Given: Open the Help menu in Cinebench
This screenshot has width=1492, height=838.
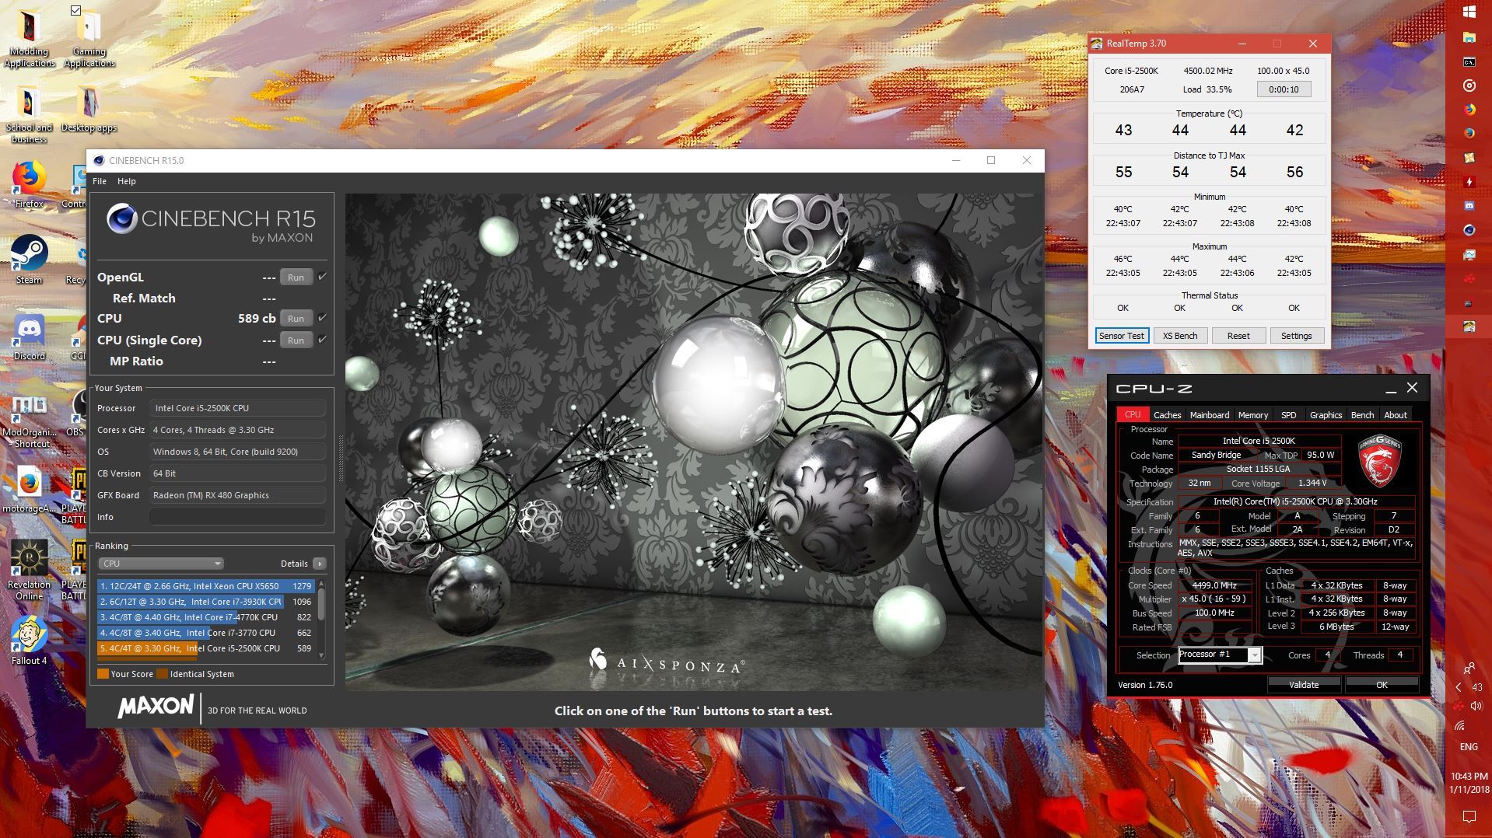Looking at the screenshot, I should coord(126,181).
